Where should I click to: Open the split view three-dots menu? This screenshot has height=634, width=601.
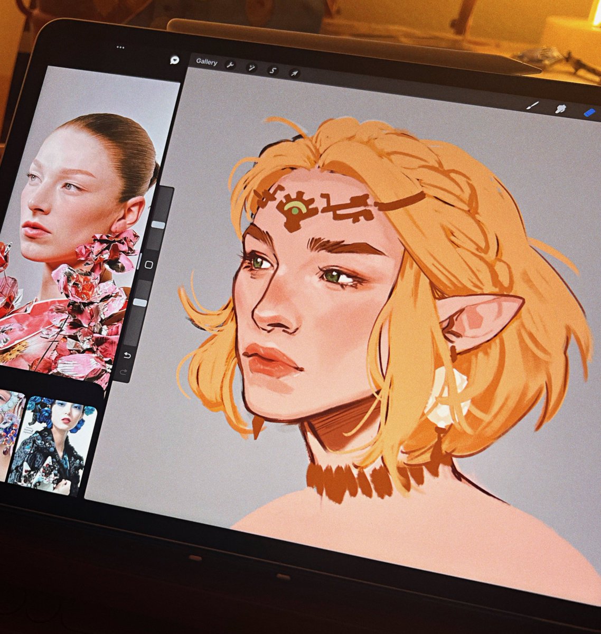click(x=120, y=48)
